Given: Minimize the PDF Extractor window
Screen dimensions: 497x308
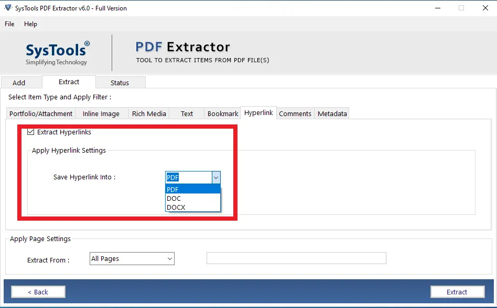Looking at the screenshot, I should pos(438,8).
